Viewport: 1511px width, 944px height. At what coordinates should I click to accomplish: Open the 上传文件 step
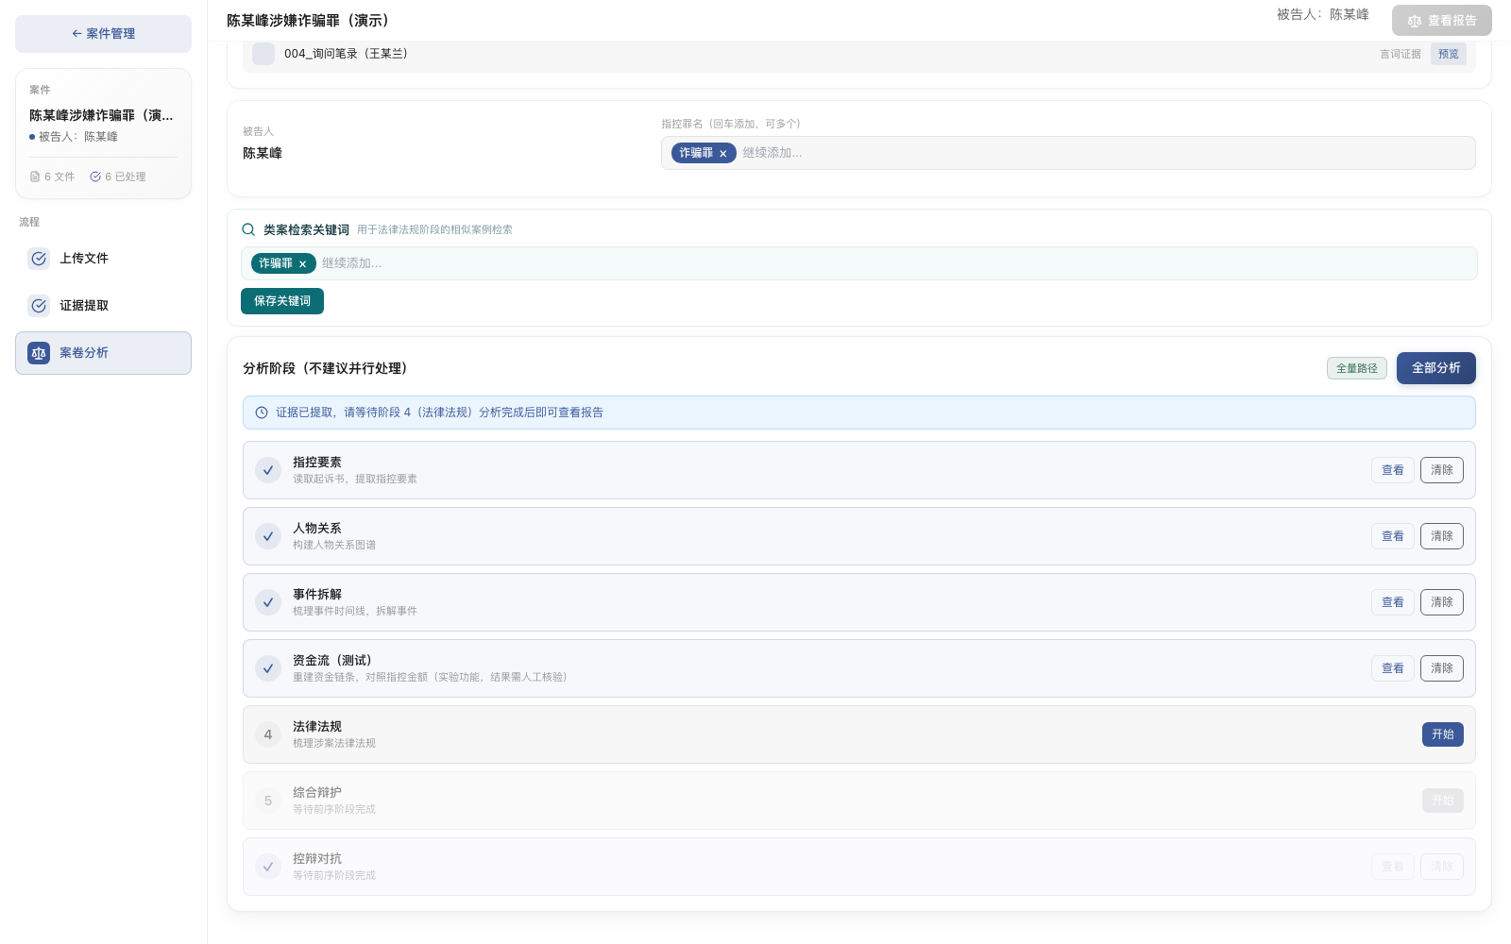[x=103, y=259]
